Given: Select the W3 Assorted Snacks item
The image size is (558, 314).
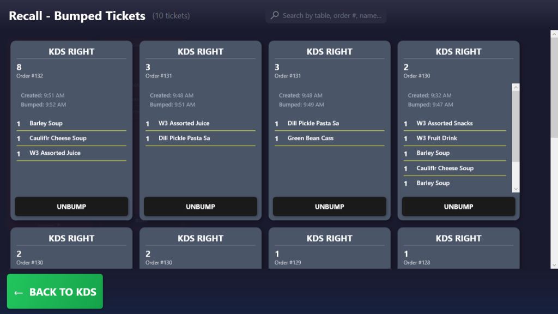Looking at the screenshot, I should click(445, 124).
